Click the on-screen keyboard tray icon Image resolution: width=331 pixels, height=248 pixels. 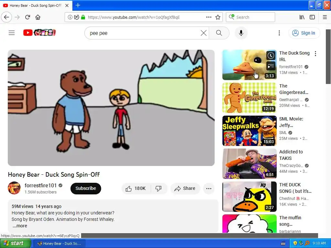click(x=283, y=243)
